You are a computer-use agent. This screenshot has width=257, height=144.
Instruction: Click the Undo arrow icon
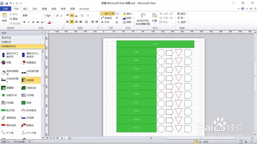(x=11, y=3)
